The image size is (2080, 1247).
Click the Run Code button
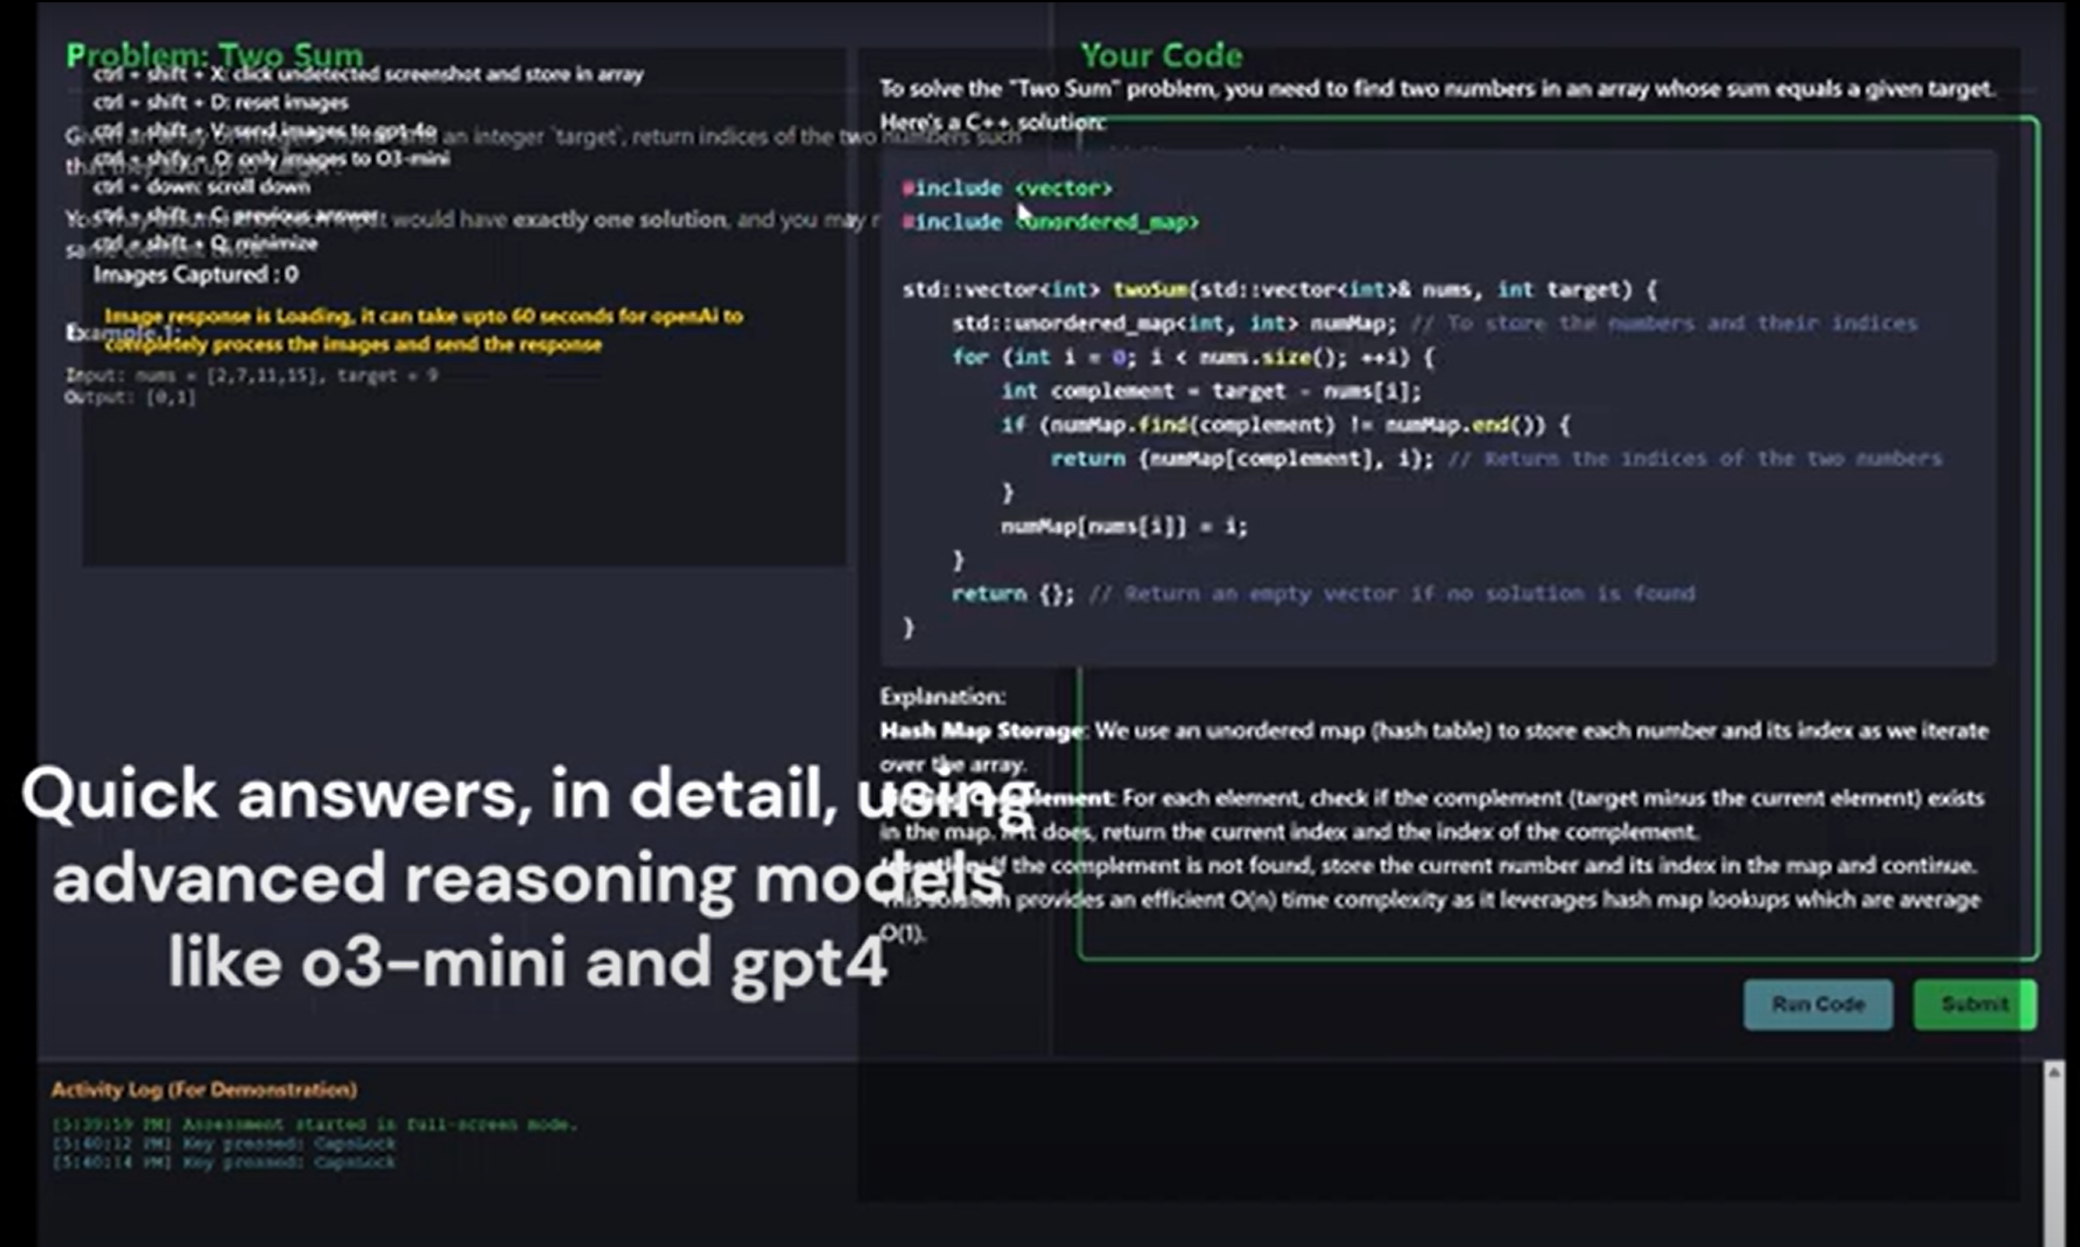point(1818,1004)
